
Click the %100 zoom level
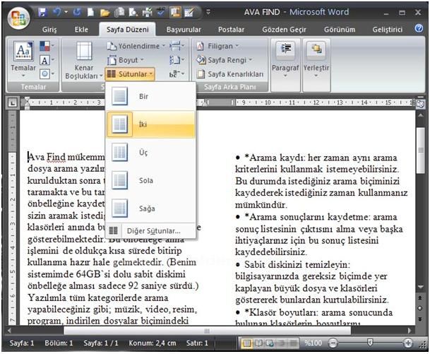tap(313, 343)
